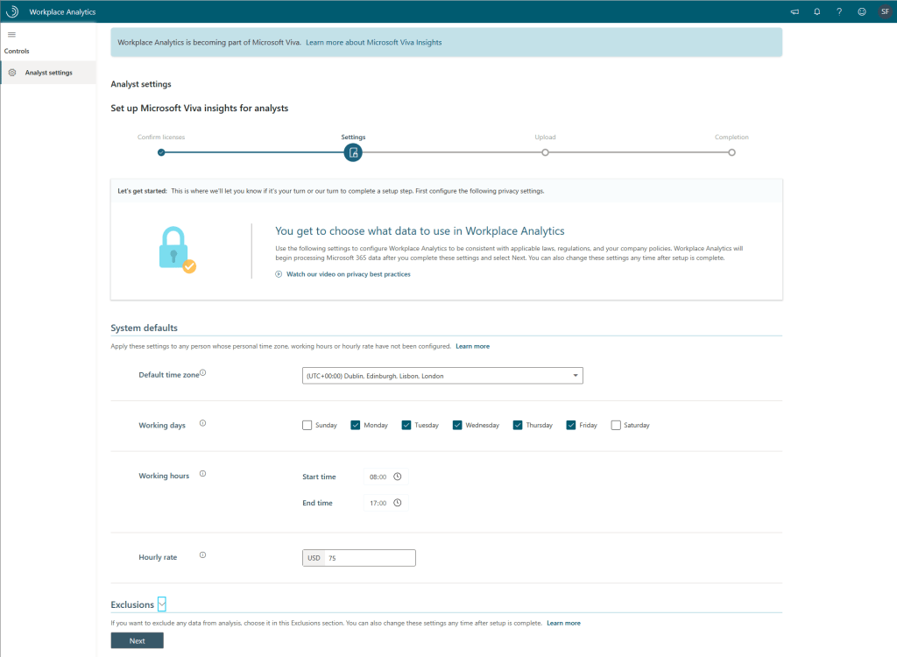Click the Next button

point(137,640)
